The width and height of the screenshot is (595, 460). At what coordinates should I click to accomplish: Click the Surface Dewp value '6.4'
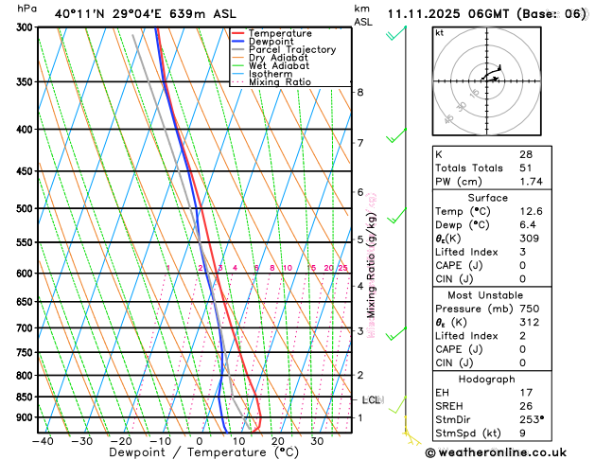pos(528,224)
